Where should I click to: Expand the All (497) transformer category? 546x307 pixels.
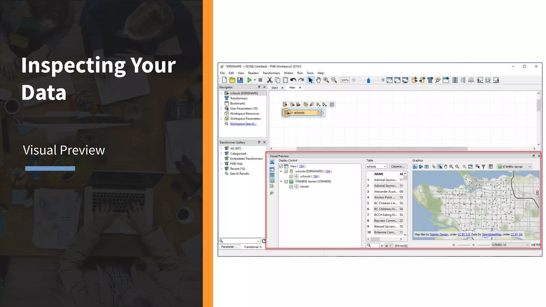tap(221, 148)
